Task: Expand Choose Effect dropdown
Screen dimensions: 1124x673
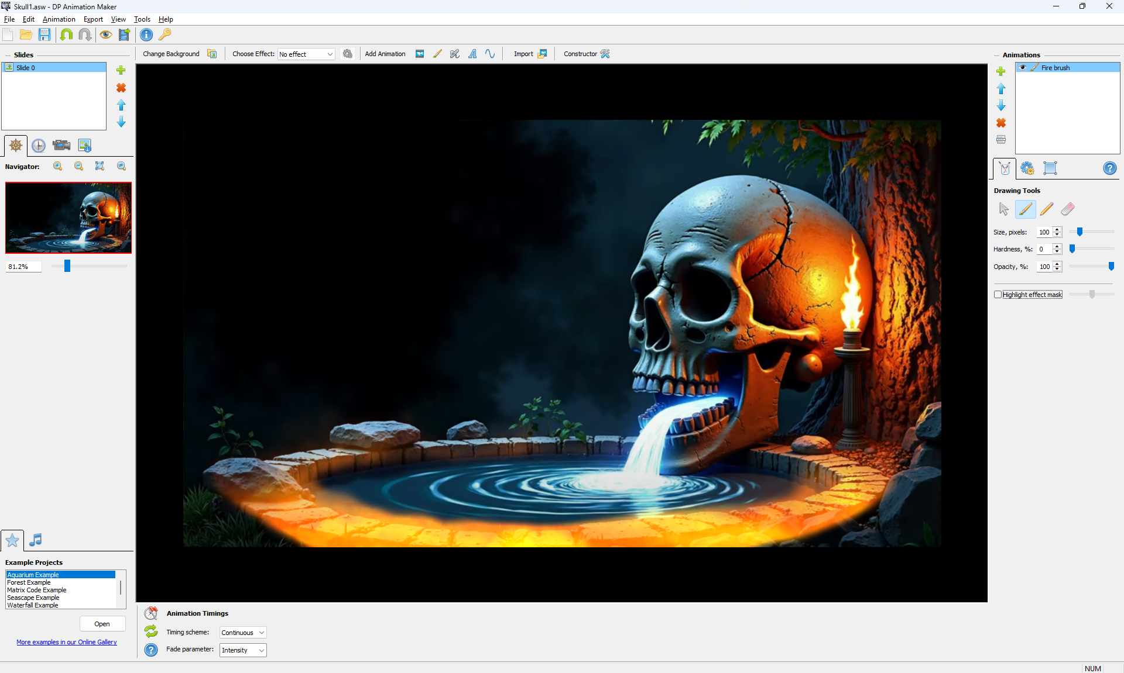Action: click(x=306, y=54)
